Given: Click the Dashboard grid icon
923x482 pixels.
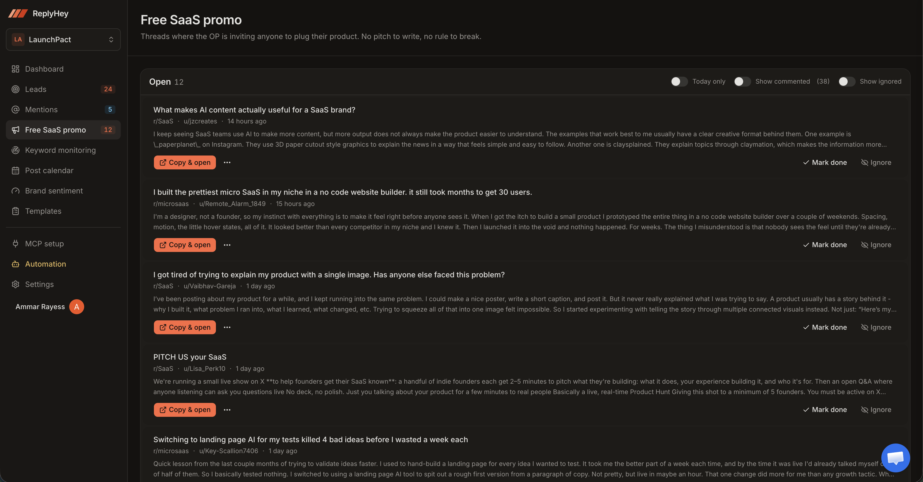Looking at the screenshot, I should click(x=15, y=69).
